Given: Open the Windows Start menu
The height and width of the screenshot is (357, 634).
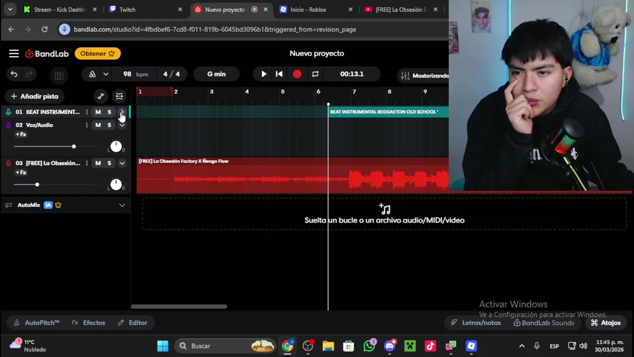Looking at the screenshot, I should [162, 346].
